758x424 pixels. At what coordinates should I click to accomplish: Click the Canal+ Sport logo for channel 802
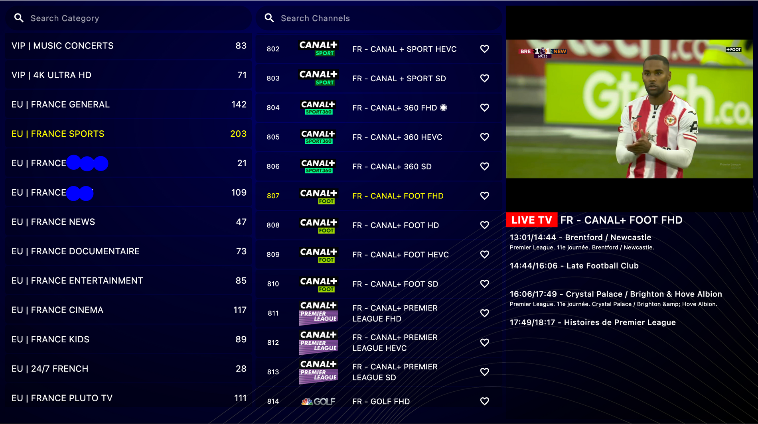(318, 49)
